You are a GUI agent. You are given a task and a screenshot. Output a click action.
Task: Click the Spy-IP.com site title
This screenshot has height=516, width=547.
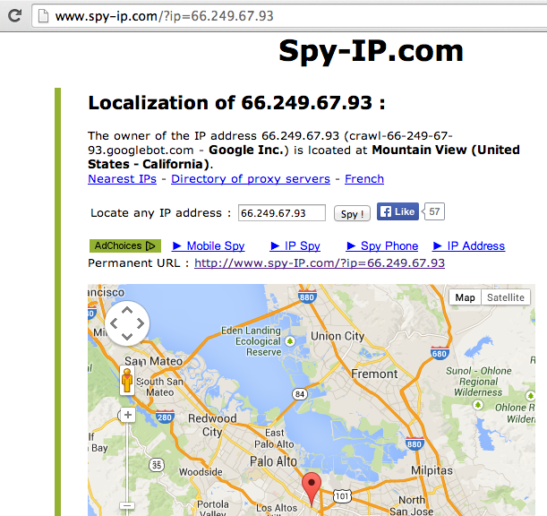tap(371, 51)
